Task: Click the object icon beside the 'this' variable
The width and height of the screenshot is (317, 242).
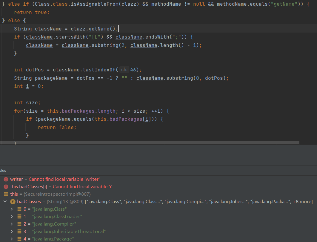Action: [x=6, y=194]
